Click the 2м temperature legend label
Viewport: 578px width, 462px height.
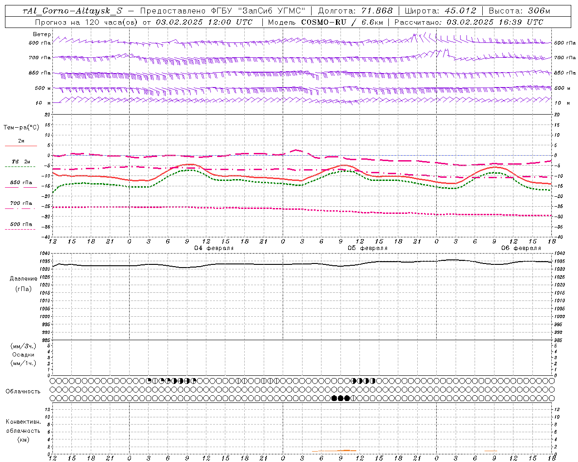[21, 141]
